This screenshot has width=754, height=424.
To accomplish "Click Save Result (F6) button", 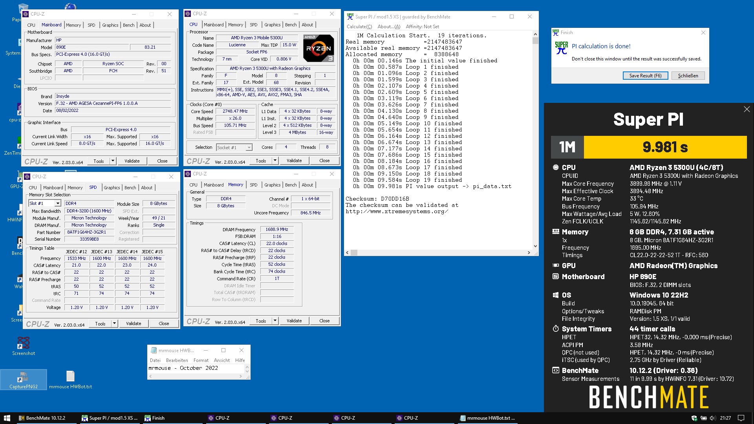I will click(645, 76).
